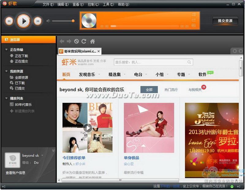Click the CD album cover in the player

tap(89, 20)
